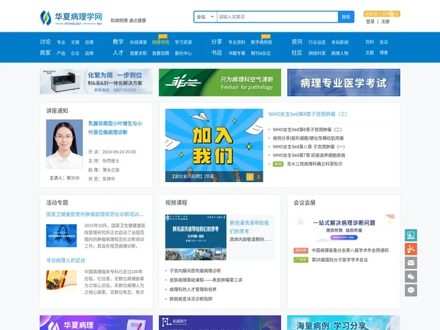This screenshot has height=330, width=440.
Task: Open 病理人物 nav link
Action: pos(340,53)
